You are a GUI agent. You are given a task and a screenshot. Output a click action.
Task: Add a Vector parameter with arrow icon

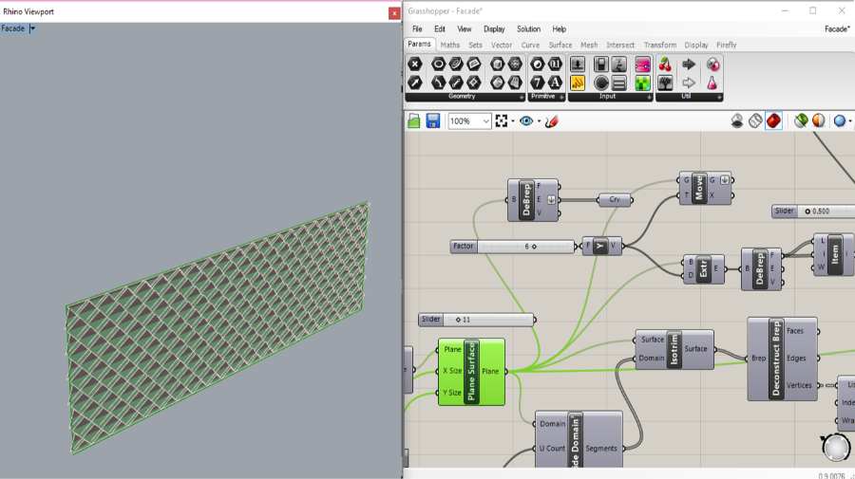pyautogui.click(x=415, y=83)
